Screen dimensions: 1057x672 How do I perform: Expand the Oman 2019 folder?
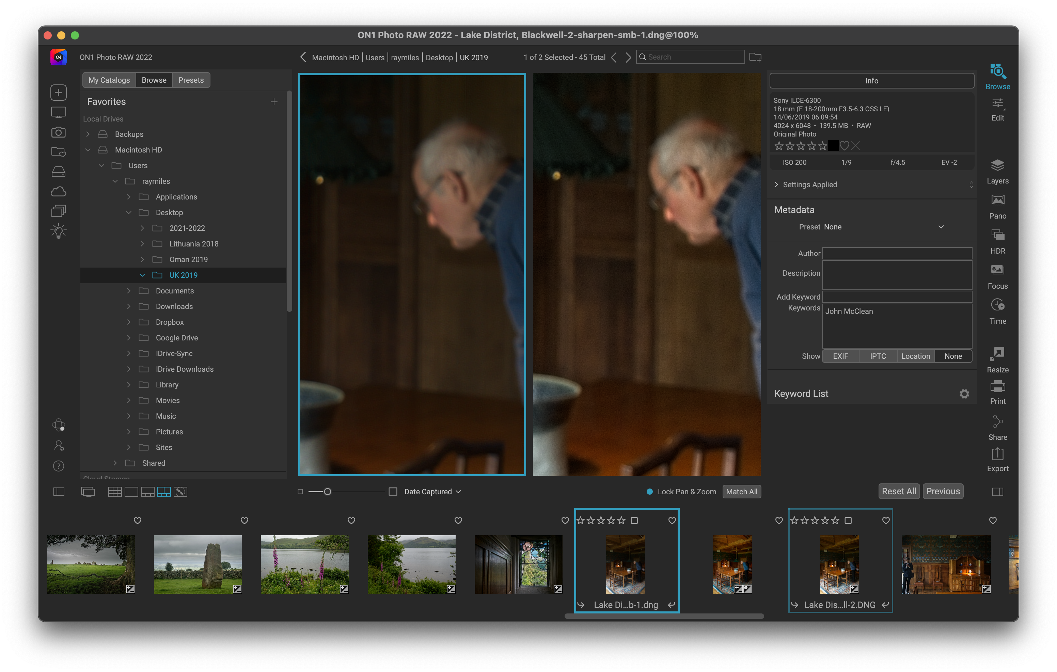point(142,259)
